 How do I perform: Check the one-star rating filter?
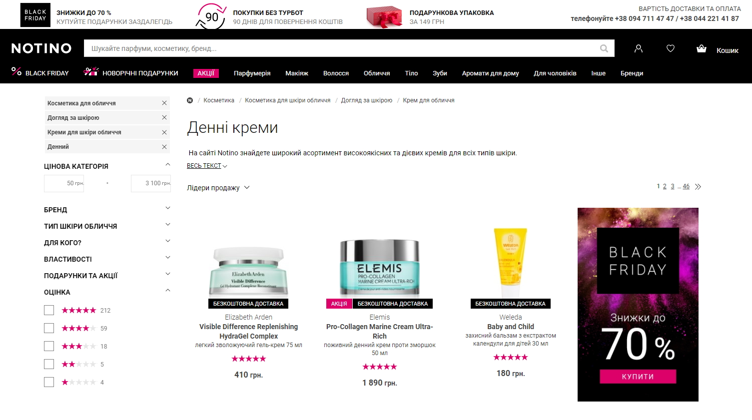(49, 382)
